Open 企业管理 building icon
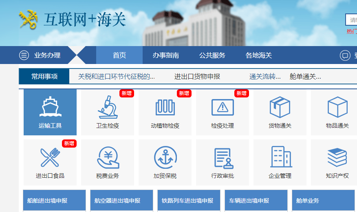Image resolution: width=357 pixels, height=212 pixels. (x=280, y=157)
